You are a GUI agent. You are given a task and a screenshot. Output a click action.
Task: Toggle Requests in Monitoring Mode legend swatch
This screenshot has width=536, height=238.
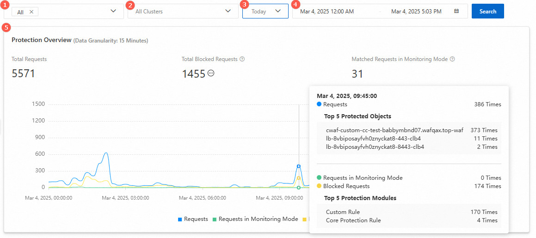point(214,219)
